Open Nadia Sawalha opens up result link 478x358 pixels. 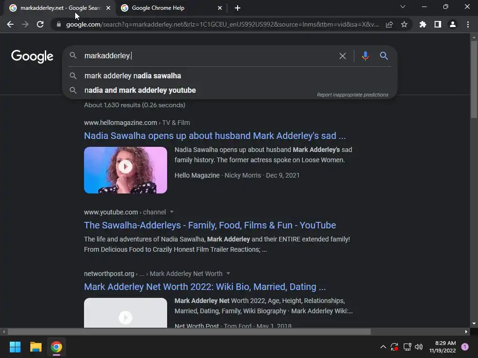[215, 136]
